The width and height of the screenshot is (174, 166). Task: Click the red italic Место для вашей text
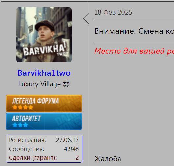(x=134, y=51)
